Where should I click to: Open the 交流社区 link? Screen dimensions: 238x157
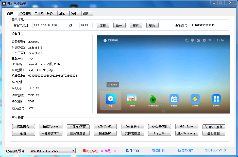click(x=159, y=150)
